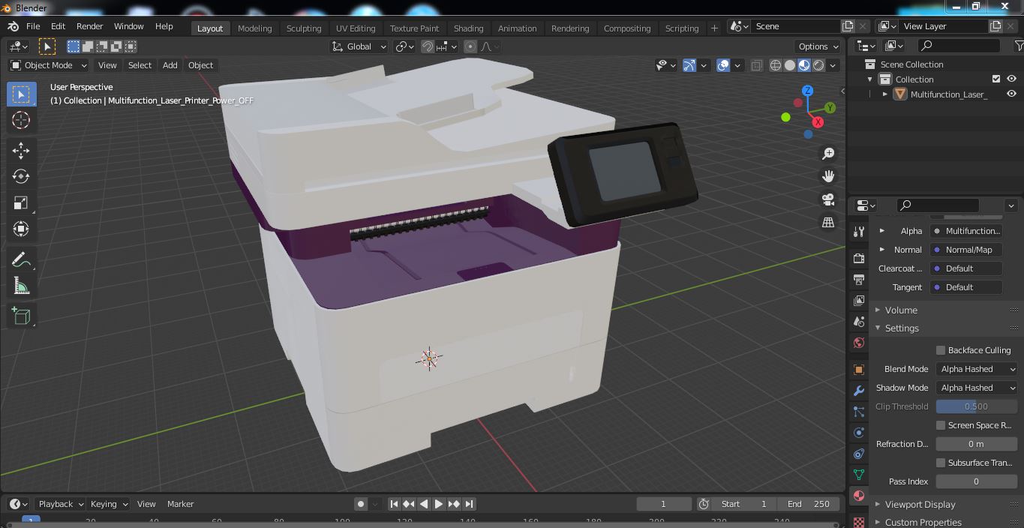Hide the Collection with eye icon
1024x528 pixels.
pyautogui.click(x=1011, y=79)
